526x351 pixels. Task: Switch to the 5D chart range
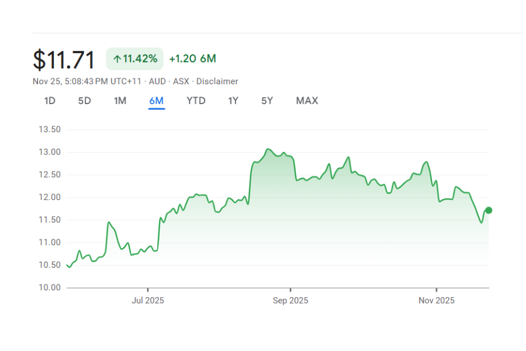85,101
